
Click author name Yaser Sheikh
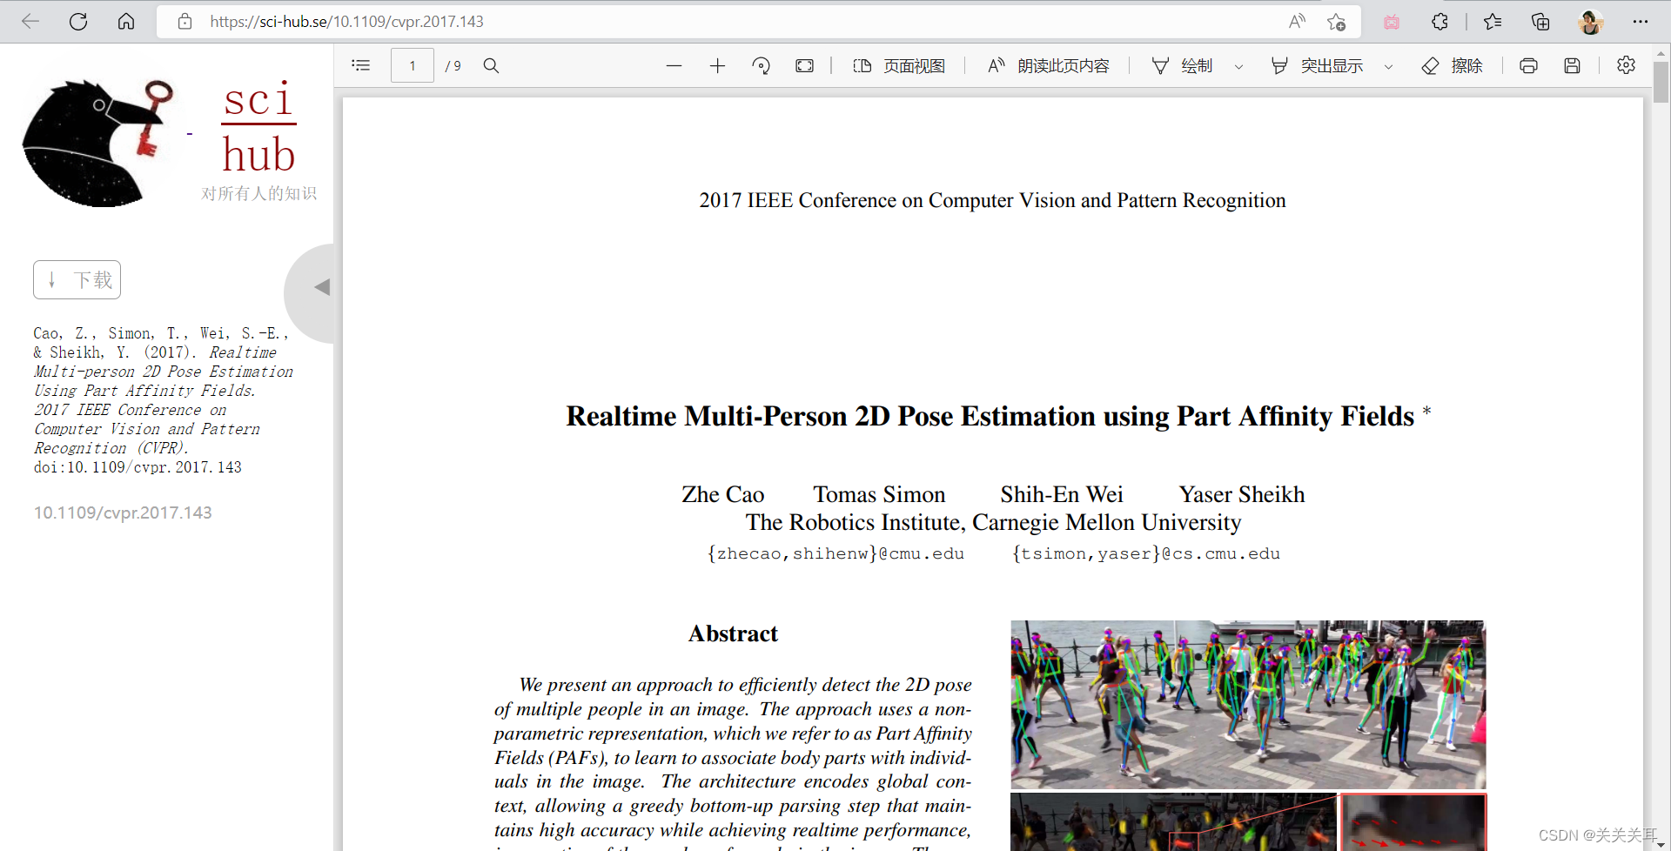1242,494
